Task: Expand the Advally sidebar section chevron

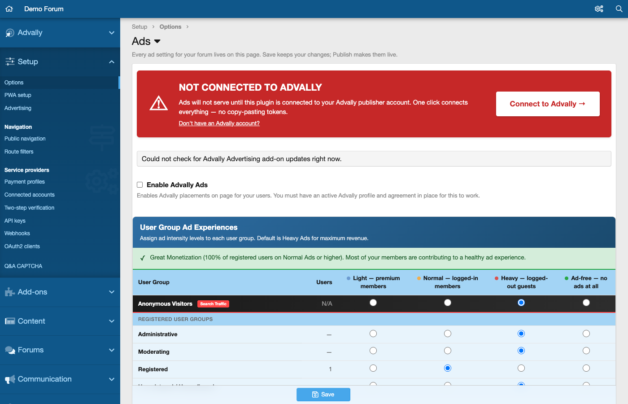Action: coord(112,33)
